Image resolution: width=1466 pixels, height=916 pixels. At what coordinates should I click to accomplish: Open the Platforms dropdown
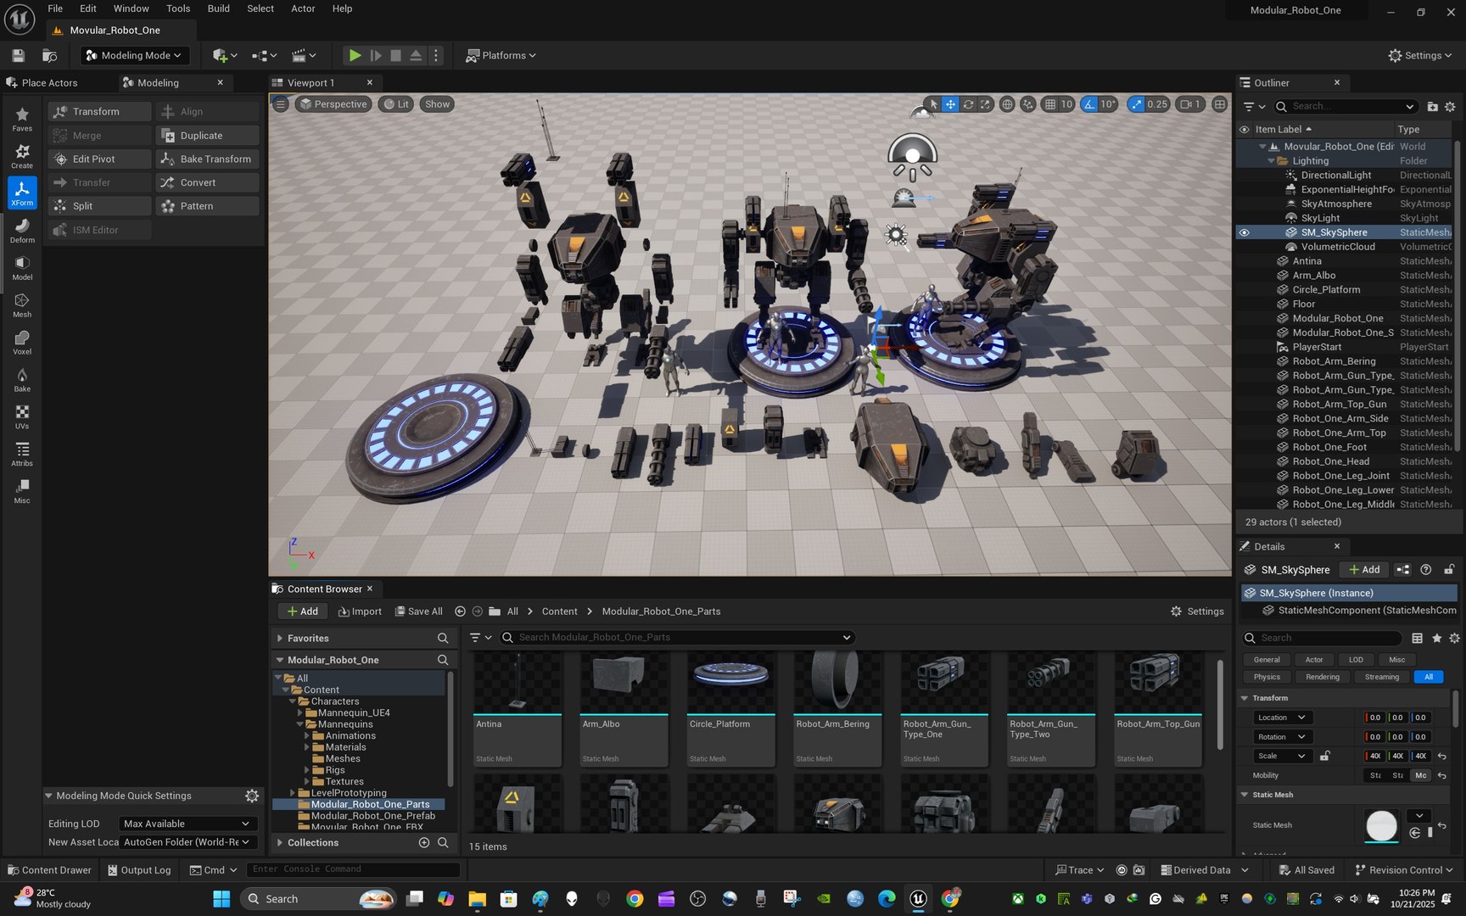(x=501, y=55)
